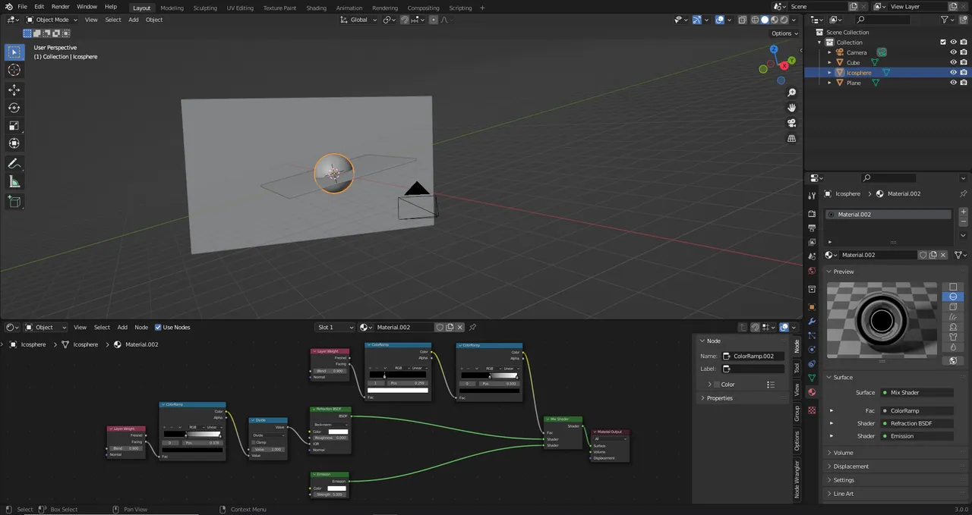This screenshot has width=972, height=515.
Task: Open Global transform orientation dropdown
Action: coord(358,20)
